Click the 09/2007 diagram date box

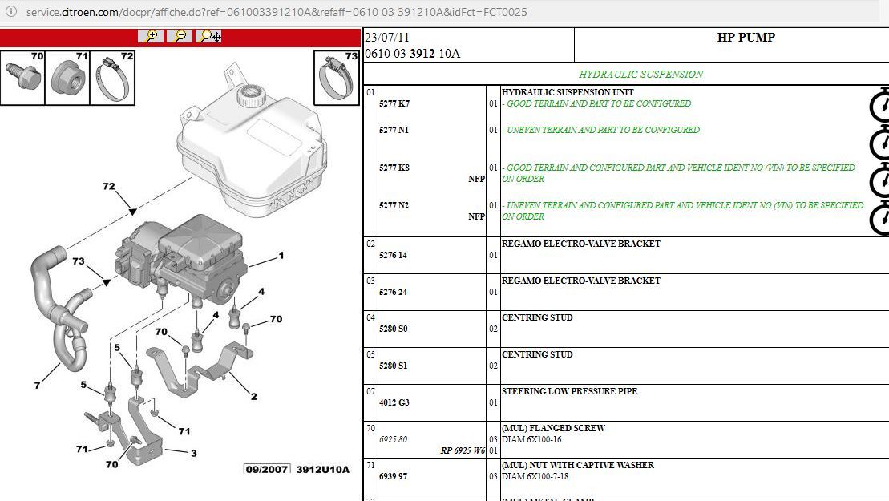click(x=266, y=469)
